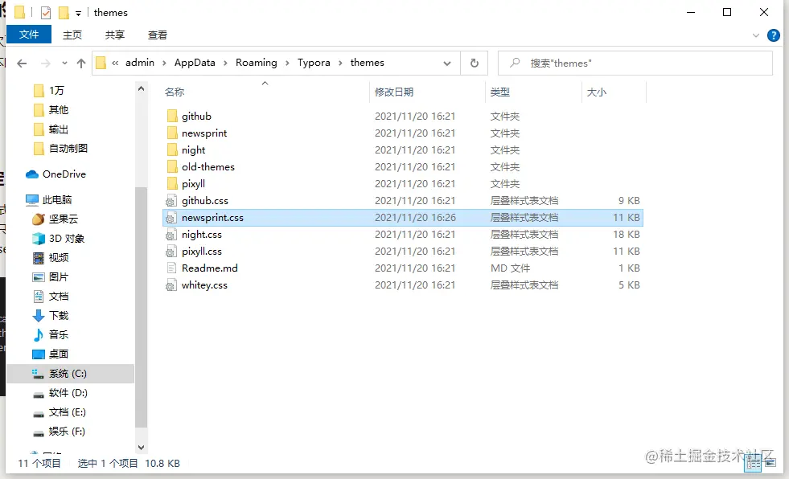Select the pixyll.css file icon
Image resolution: width=789 pixels, height=479 pixels.
point(171,252)
